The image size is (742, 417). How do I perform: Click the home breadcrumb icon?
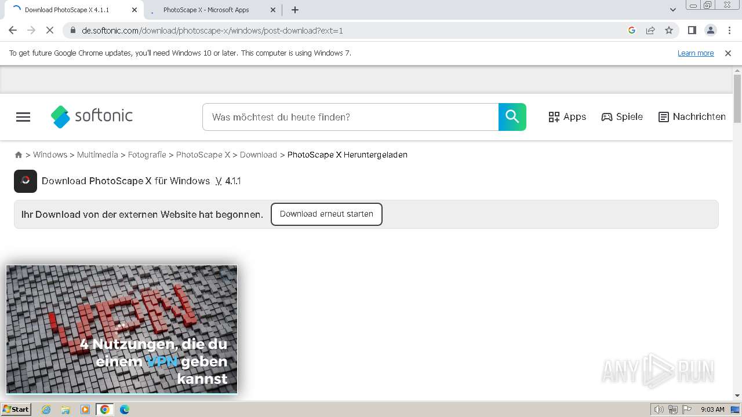(19, 155)
